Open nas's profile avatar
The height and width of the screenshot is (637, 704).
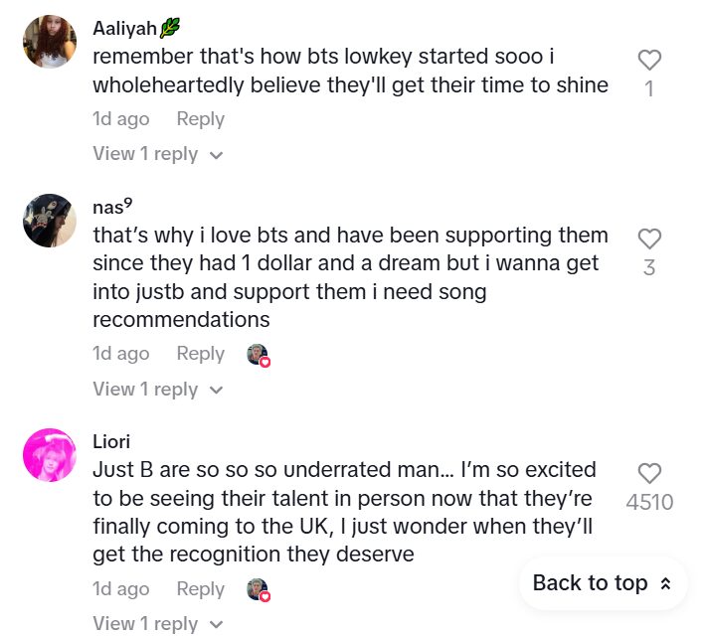[50, 221]
